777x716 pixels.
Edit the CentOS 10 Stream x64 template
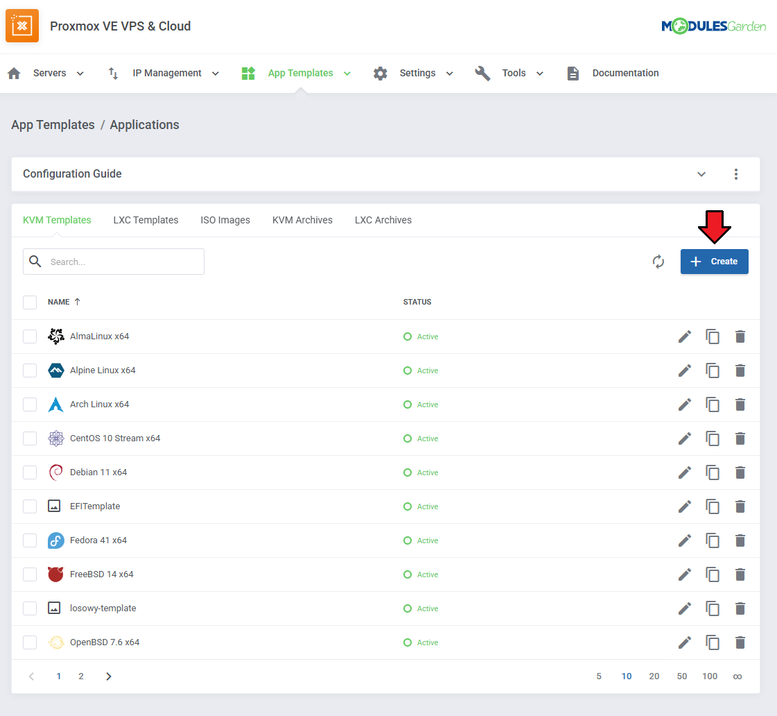pos(684,438)
